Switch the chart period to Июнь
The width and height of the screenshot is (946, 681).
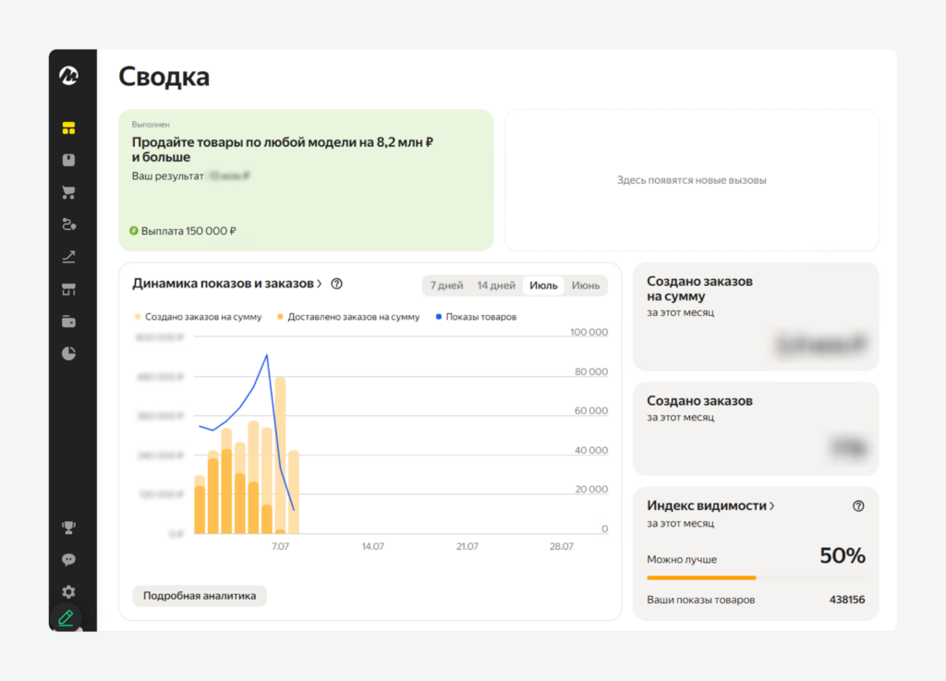pos(586,286)
